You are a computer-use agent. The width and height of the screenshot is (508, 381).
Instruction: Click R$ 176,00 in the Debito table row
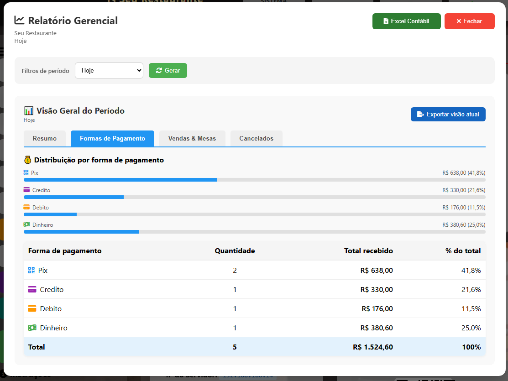pos(377,308)
